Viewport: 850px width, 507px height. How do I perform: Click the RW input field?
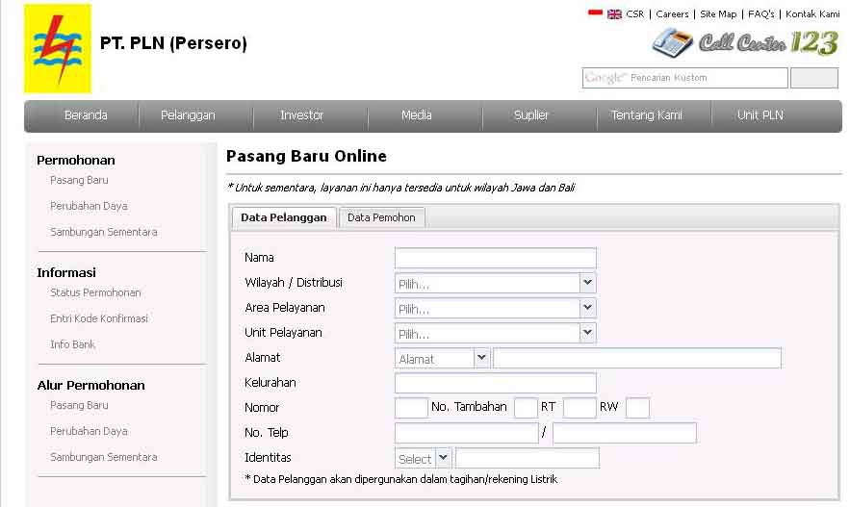(x=637, y=408)
